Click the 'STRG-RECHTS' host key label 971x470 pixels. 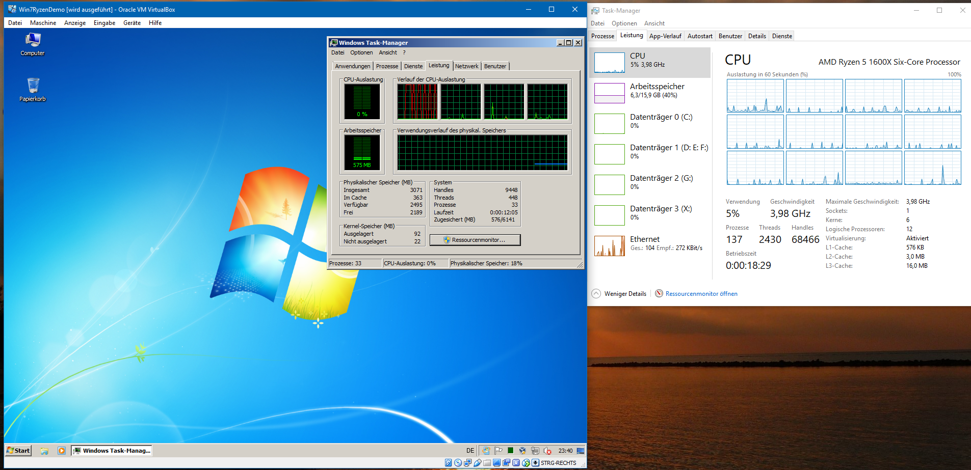click(x=559, y=463)
